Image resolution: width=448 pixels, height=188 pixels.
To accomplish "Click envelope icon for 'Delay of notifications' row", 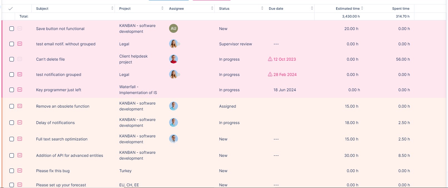I will tap(20, 122).
